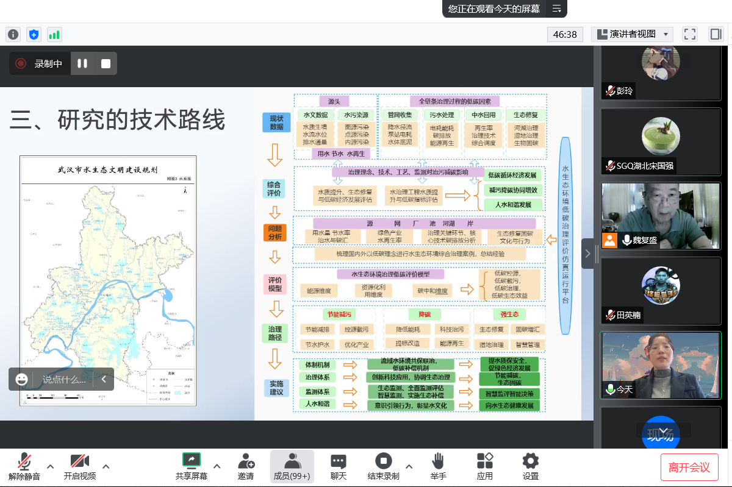Click the 说点什么 chat input field
Image resolution: width=732 pixels, height=487 pixels.
[64, 379]
